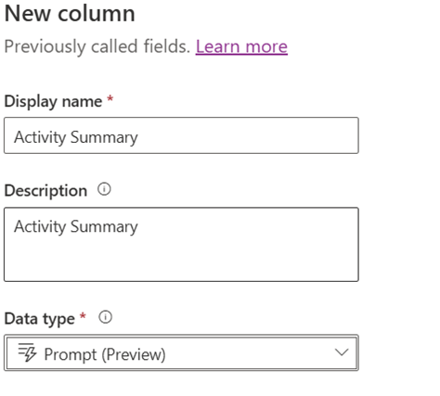Click empty space below Description text

(181, 260)
